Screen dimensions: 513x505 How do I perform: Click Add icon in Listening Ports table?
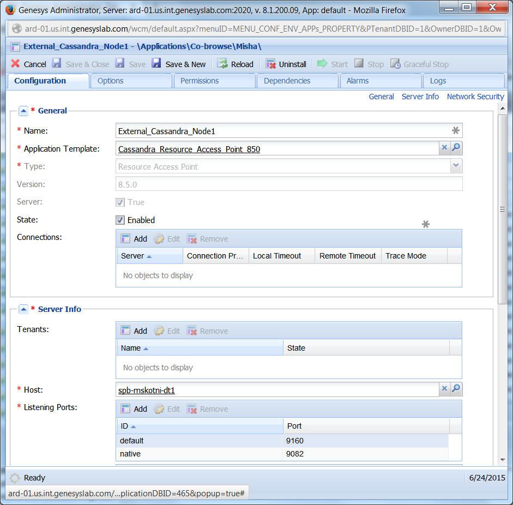tap(125, 408)
